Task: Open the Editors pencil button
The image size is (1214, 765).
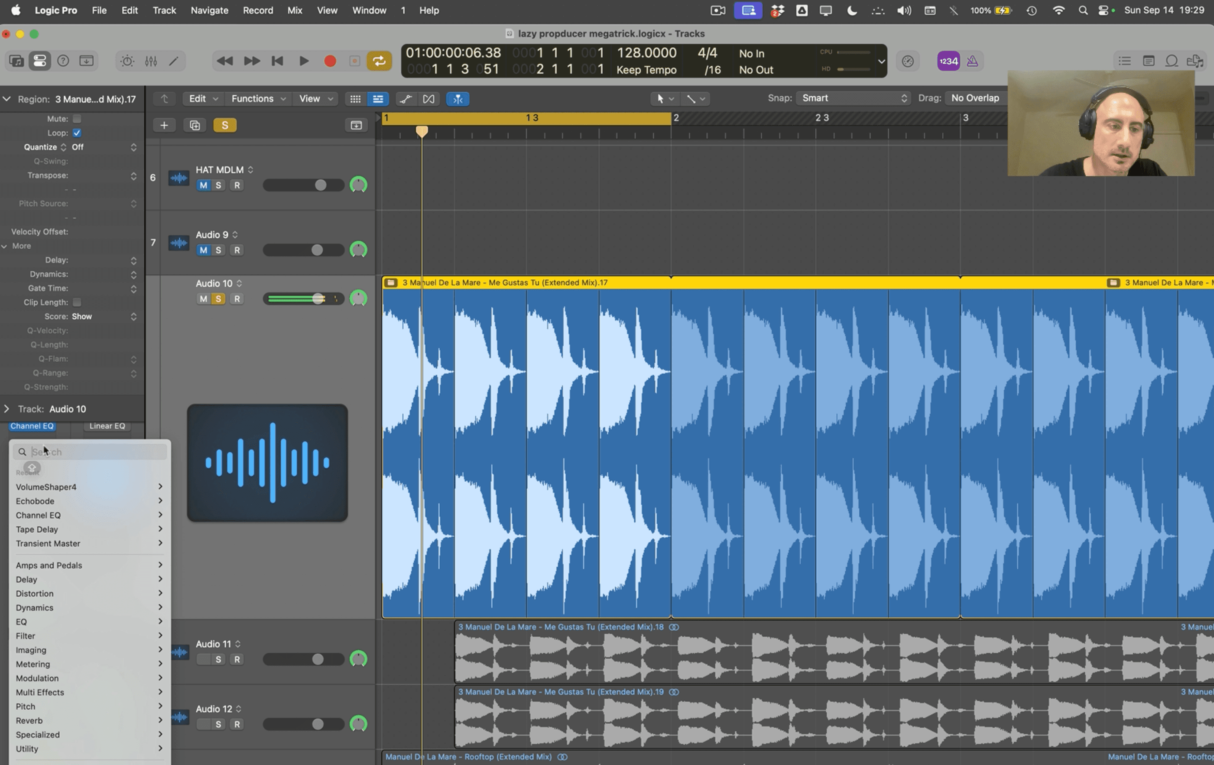Action: [173, 61]
